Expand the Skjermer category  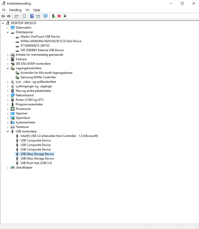pos(8,113)
